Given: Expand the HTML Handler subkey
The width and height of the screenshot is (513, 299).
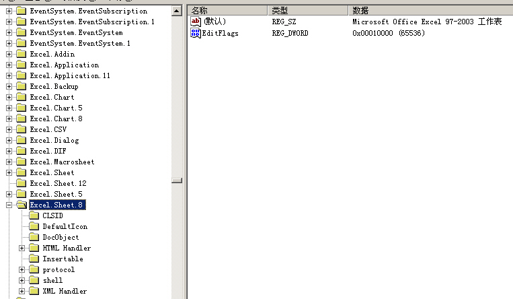Looking at the screenshot, I should pos(22,248).
